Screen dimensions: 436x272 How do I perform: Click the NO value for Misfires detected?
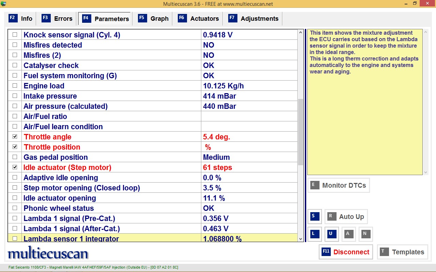pyautogui.click(x=208, y=45)
